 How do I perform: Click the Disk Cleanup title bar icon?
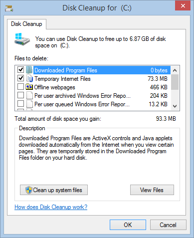pyautogui.click(x=9, y=8)
